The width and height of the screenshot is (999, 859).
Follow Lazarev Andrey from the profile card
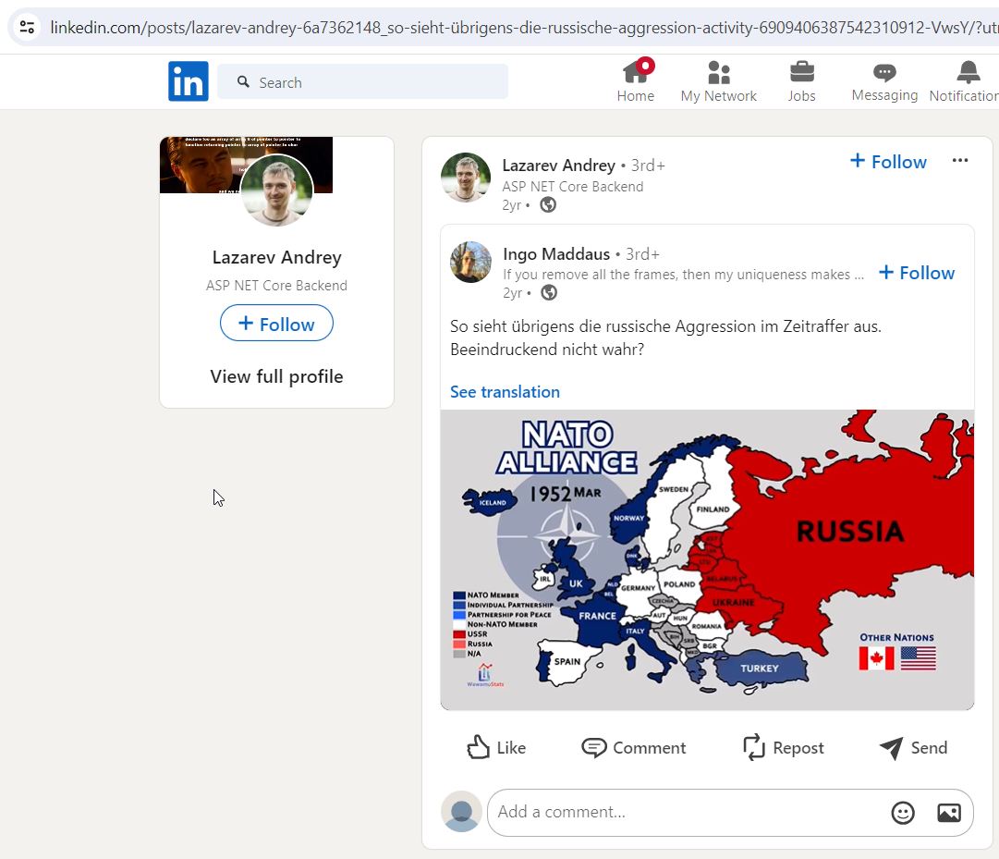276,323
